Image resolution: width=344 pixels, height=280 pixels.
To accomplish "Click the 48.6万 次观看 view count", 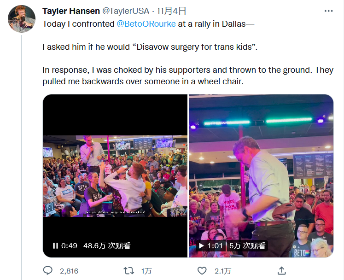I will click(x=107, y=246).
